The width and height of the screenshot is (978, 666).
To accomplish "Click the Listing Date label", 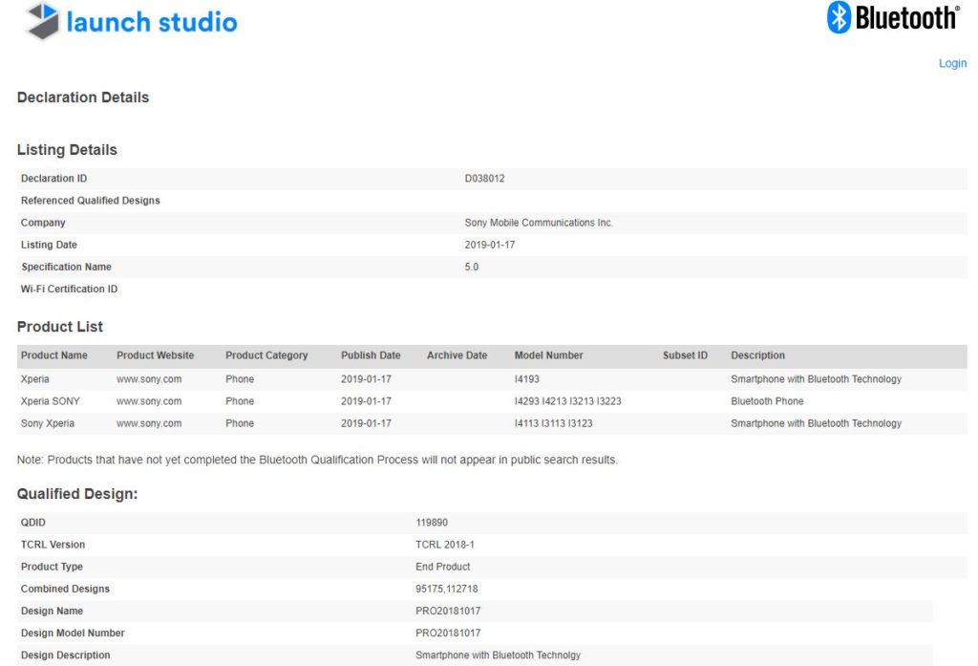I will pyautogui.click(x=49, y=245).
